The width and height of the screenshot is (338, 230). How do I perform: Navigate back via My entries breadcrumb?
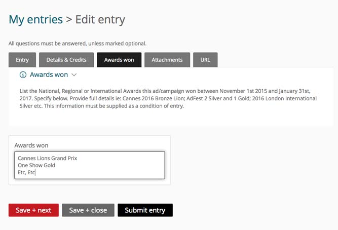pos(36,20)
